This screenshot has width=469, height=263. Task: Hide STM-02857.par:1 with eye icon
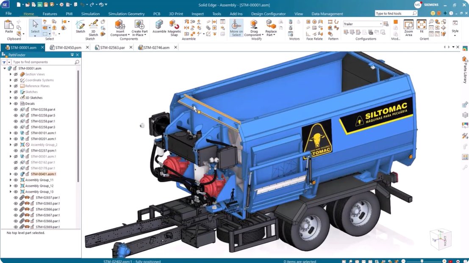(16, 197)
